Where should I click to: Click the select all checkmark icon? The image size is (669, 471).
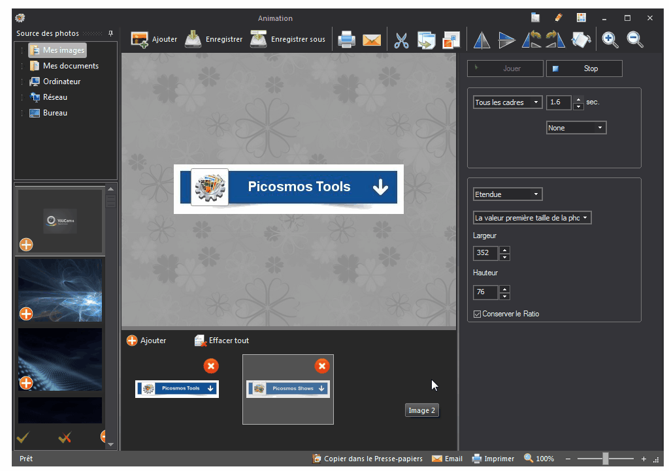[23, 437]
